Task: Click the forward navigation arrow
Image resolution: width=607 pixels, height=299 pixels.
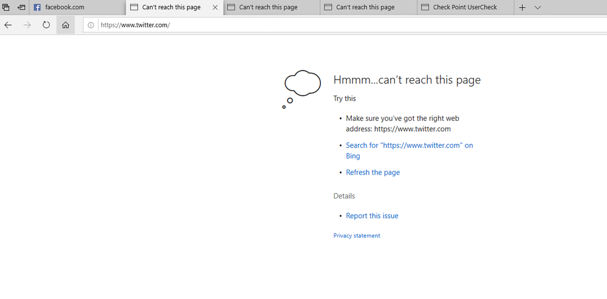Action: 27,25
